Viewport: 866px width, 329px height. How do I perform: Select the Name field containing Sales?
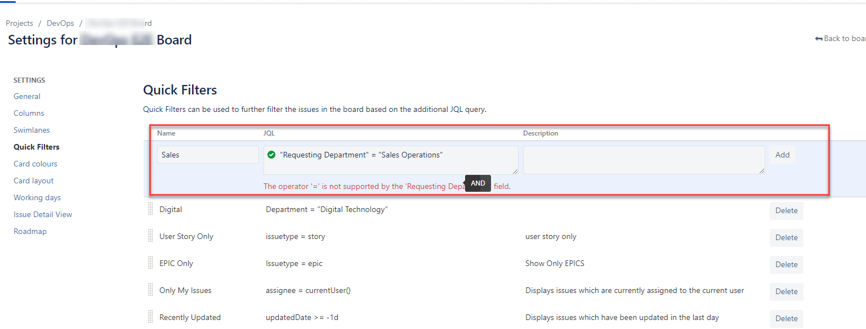click(x=208, y=154)
